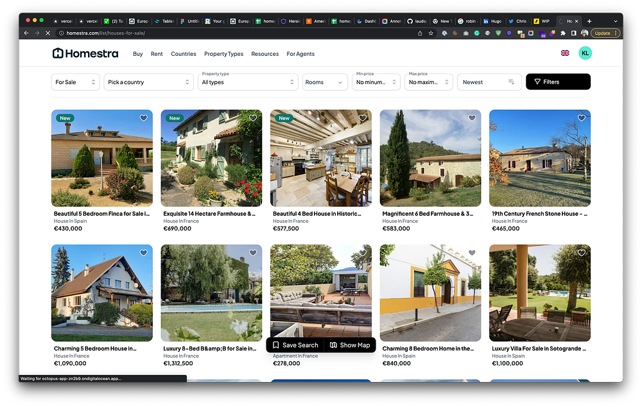Click the Homestra logo

[x=85, y=53]
